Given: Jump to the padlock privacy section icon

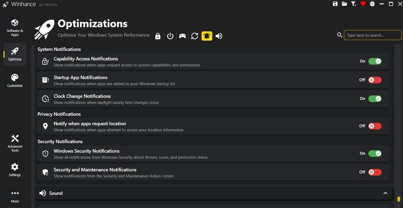Looking at the screenshot, I should [x=158, y=36].
